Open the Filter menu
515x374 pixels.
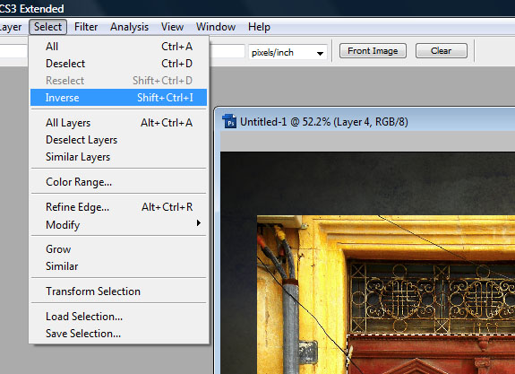click(86, 27)
